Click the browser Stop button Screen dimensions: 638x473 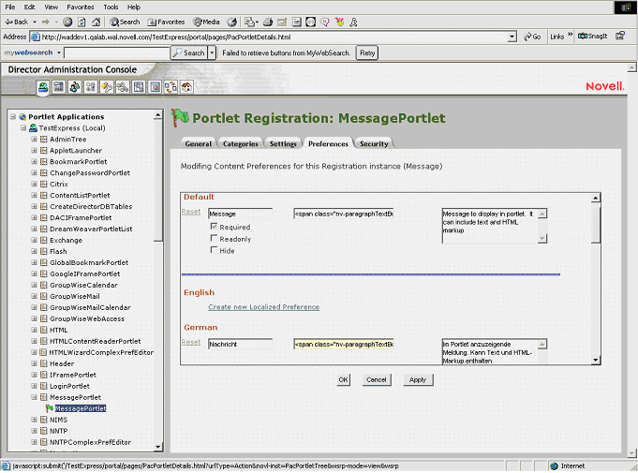click(x=67, y=22)
